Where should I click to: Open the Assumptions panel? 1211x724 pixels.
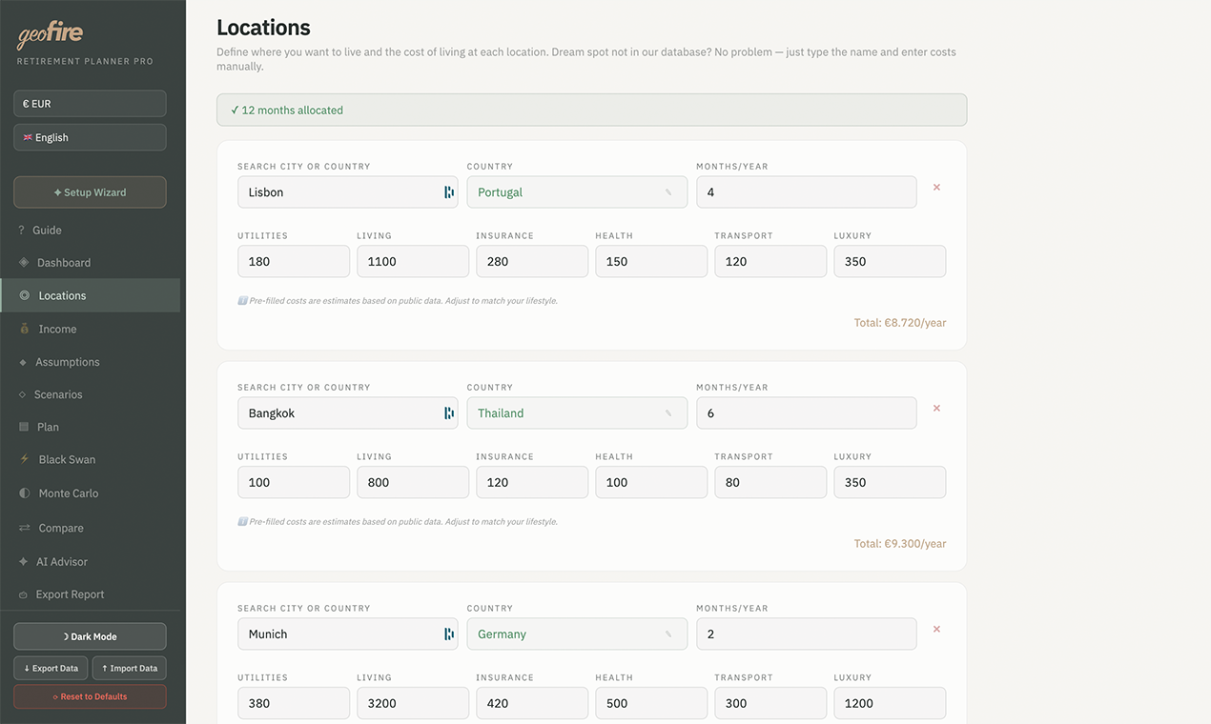point(69,361)
